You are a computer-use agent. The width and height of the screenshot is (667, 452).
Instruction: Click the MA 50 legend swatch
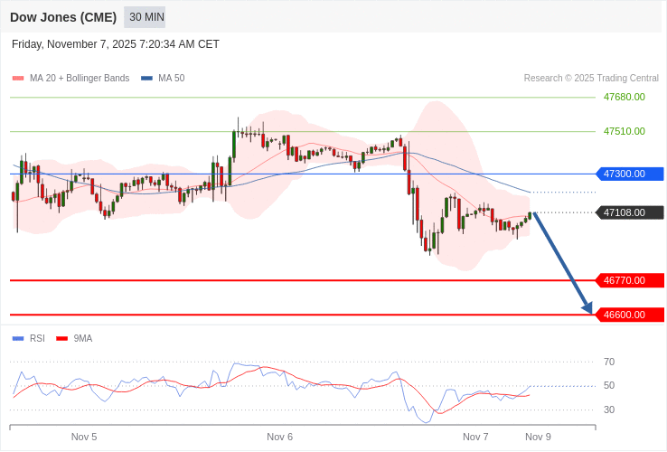(x=146, y=79)
